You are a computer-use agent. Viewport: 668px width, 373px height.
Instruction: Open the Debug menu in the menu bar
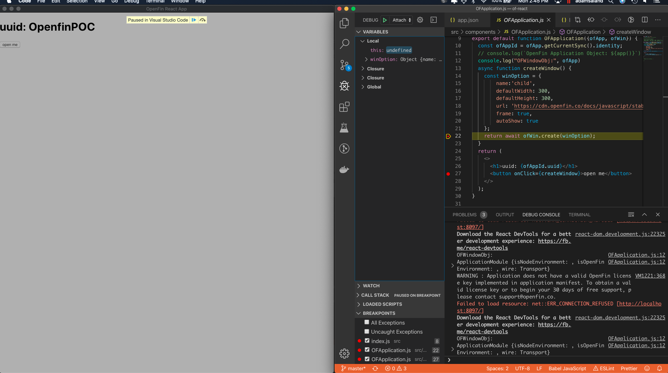131,2
